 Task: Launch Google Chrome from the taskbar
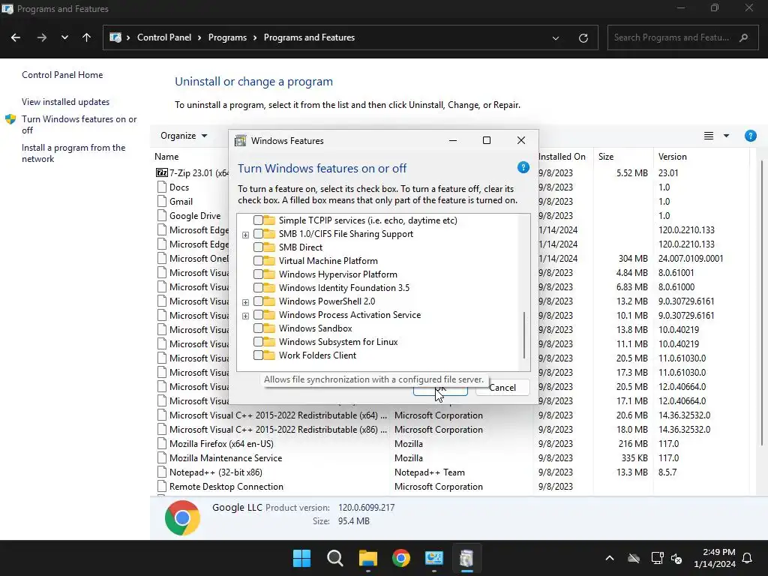pos(401,558)
